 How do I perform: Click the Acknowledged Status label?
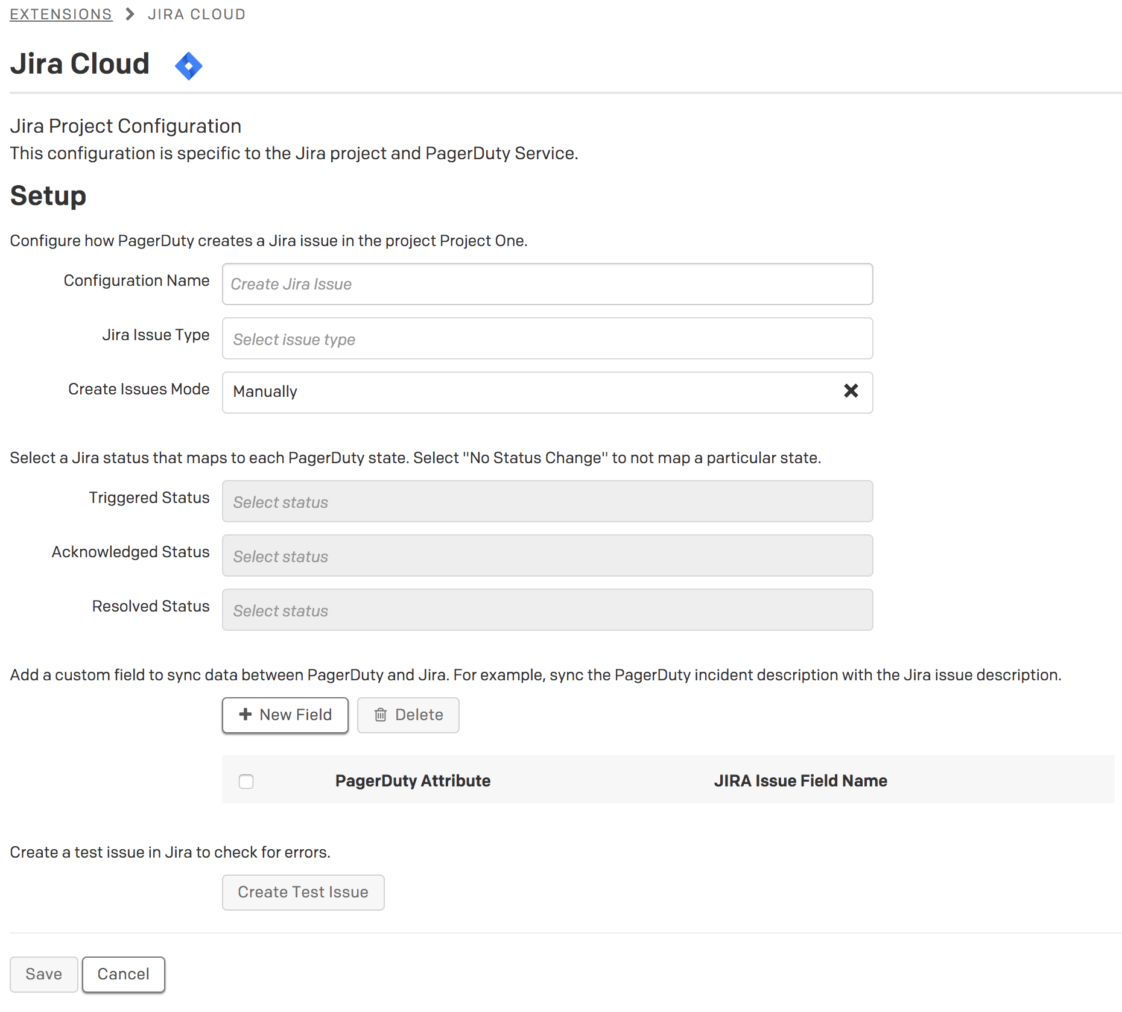[131, 552]
